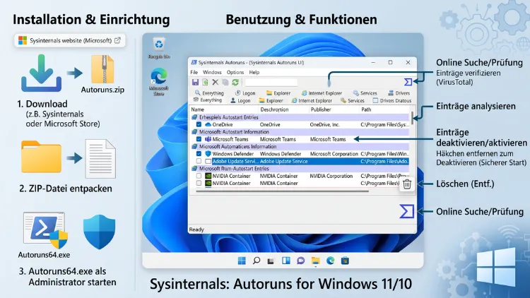The width and height of the screenshot is (530, 298).
Task: Click the NVIDIA Corporation publisher cell
Action: pyautogui.click(x=331, y=176)
